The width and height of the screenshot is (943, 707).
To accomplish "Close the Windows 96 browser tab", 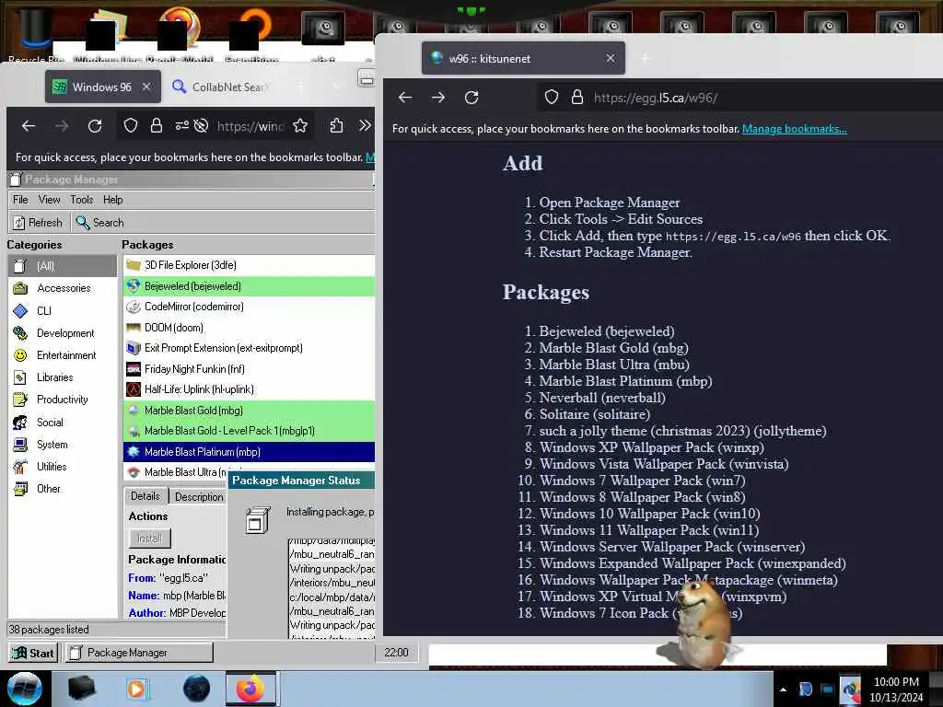I will (146, 87).
